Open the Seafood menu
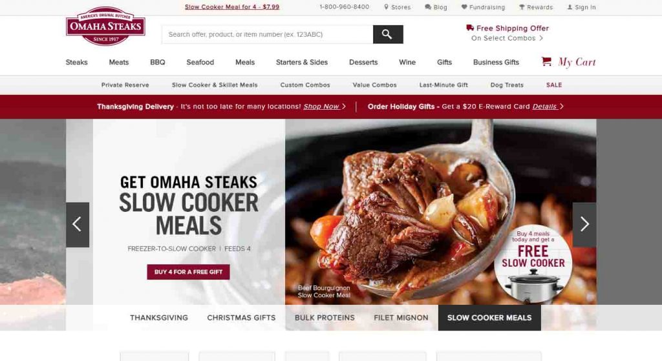This screenshot has width=662, height=361. point(200,62)
